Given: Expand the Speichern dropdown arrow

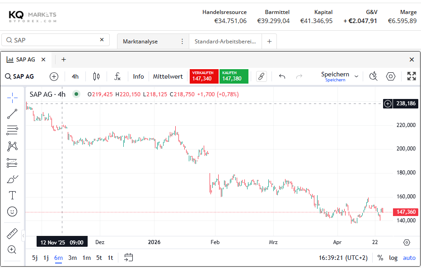Looking at the screenshot, I should 356,76.
